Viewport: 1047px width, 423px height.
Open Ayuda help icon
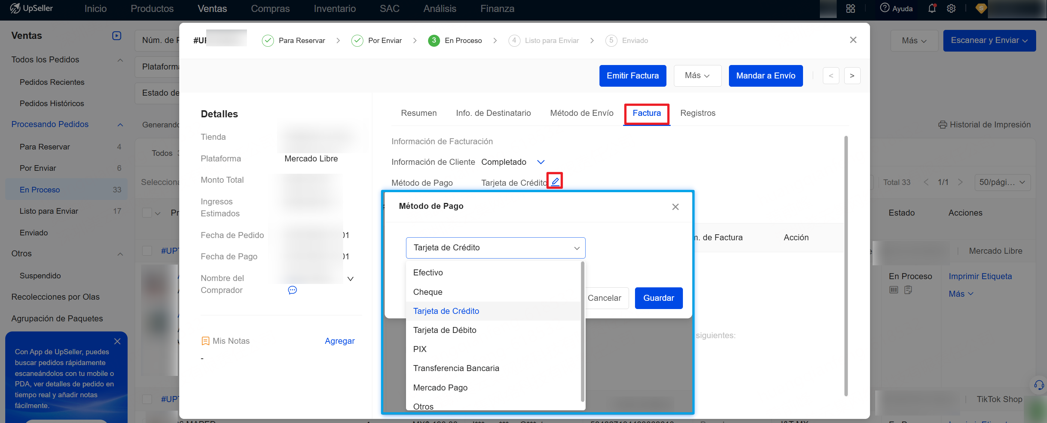click(x=885, y=8)
